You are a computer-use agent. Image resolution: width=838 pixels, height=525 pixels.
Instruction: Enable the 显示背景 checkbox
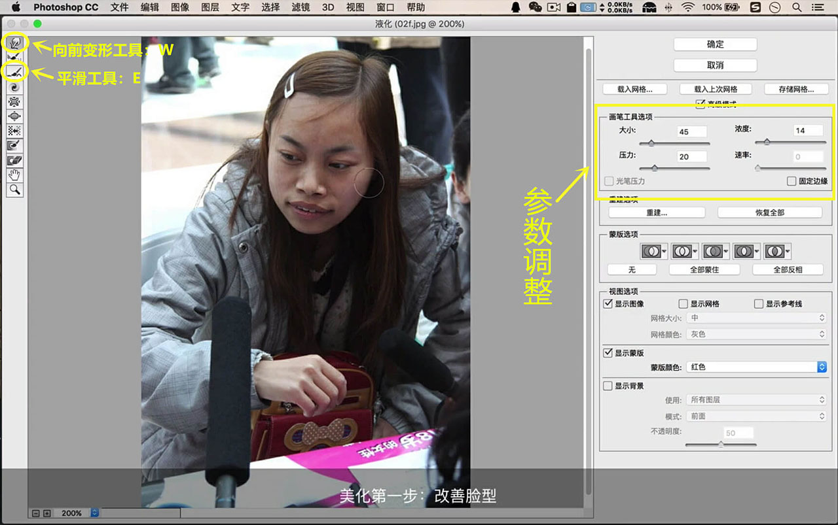(x=608, y=386)
